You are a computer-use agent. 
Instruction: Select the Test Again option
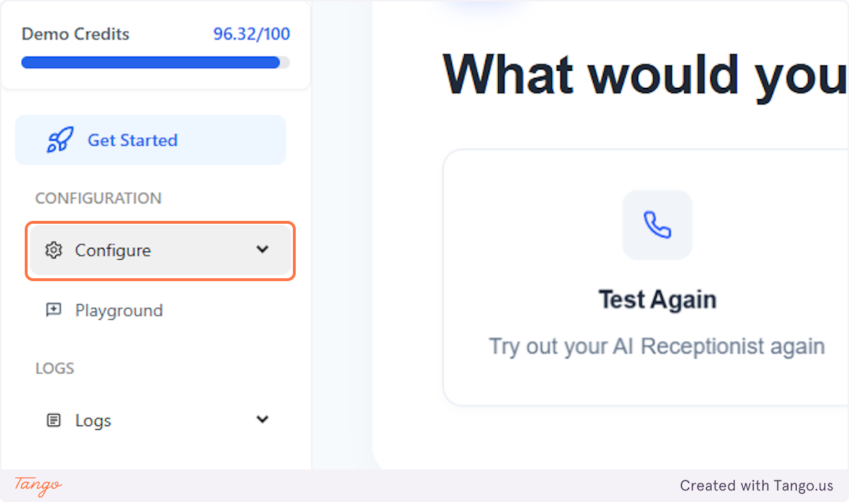[x=657, y=298]
